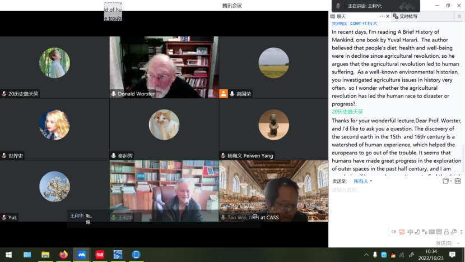465x262 pixels.
Task: Show hidden system tray icons
Action: tap(366, 255)
